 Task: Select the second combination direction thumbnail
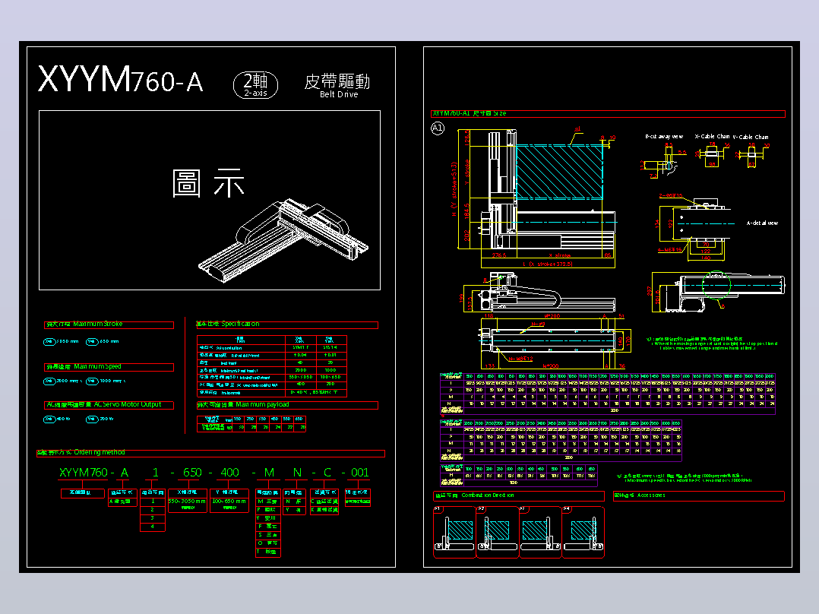click(497, 533)
